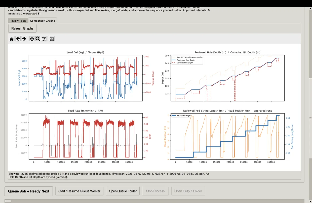This screenshot has height=203, width=312.
Task: Click the Load Cell / Torque plot title
Action: (x=86, y=52)
